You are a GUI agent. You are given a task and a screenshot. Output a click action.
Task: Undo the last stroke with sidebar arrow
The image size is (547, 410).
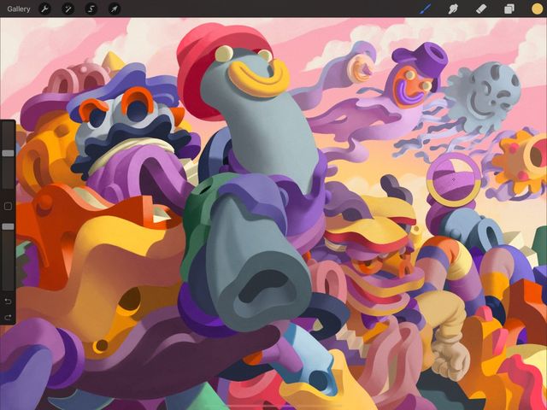pos(8,301)
